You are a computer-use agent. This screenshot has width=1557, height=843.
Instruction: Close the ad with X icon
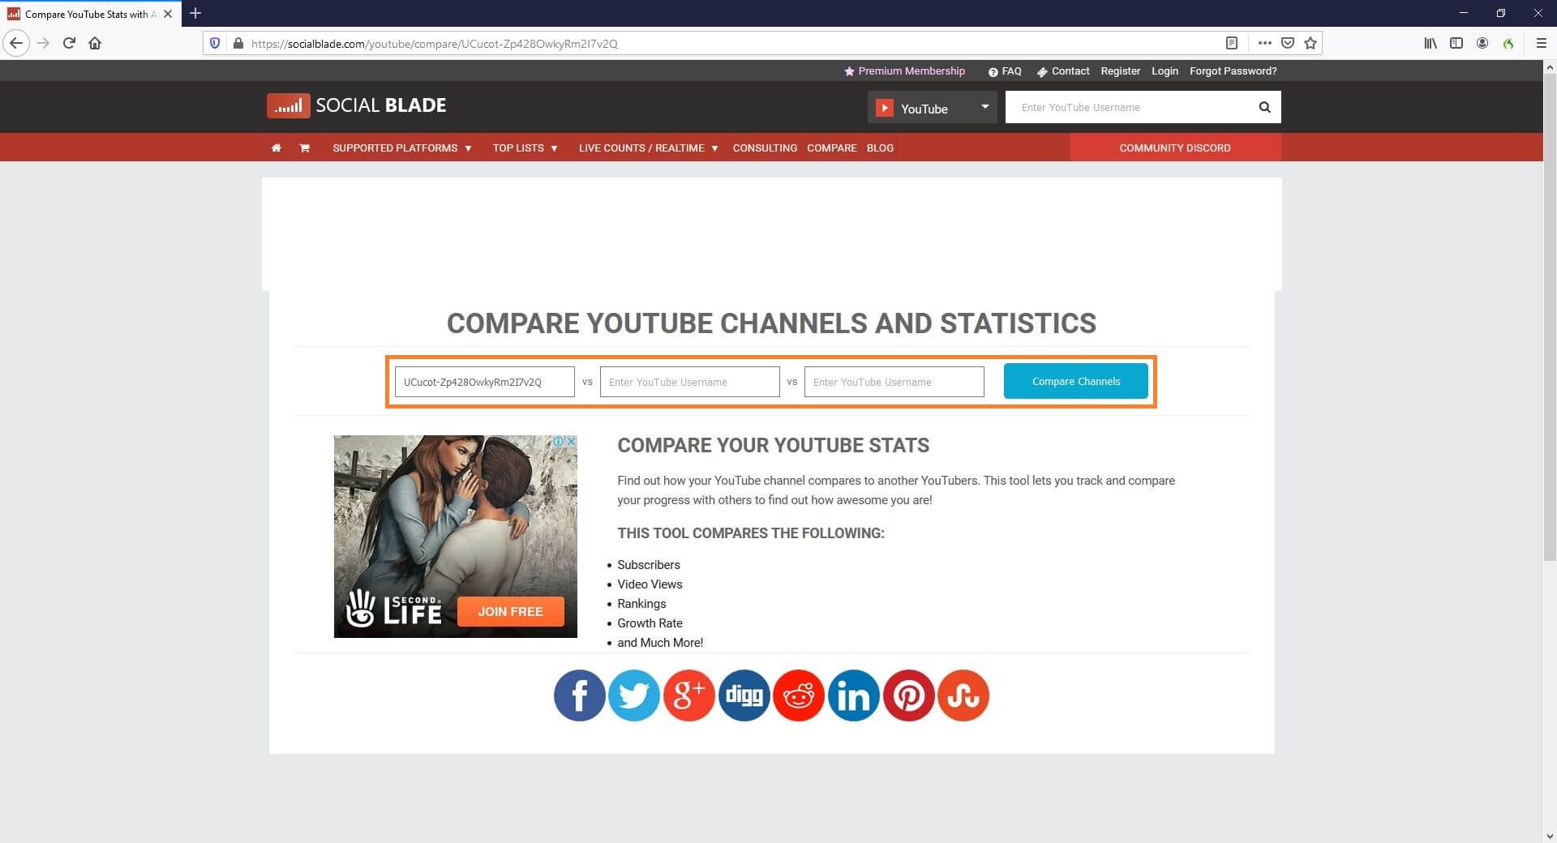571,441
